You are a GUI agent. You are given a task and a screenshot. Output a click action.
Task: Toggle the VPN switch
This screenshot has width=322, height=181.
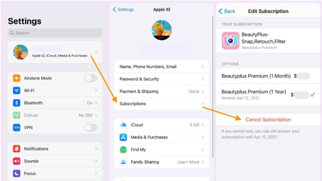(90, 128)
